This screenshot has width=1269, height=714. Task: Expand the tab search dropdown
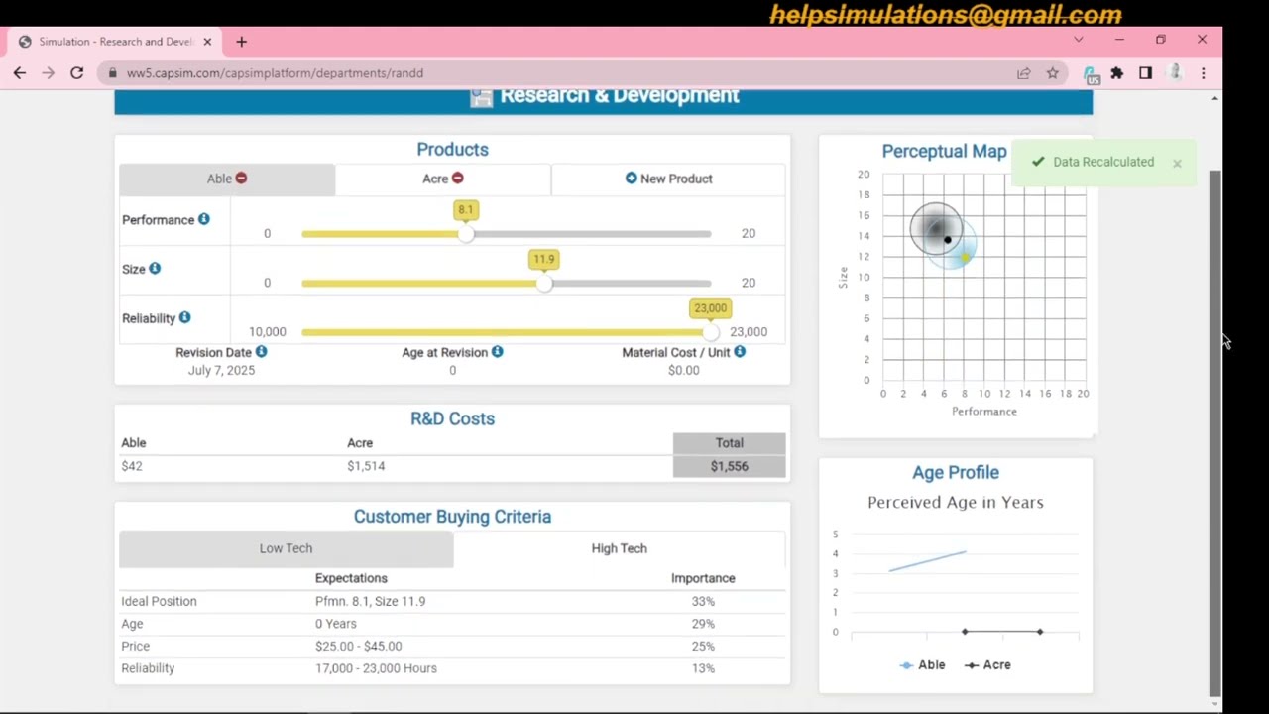pos(1079,40)
